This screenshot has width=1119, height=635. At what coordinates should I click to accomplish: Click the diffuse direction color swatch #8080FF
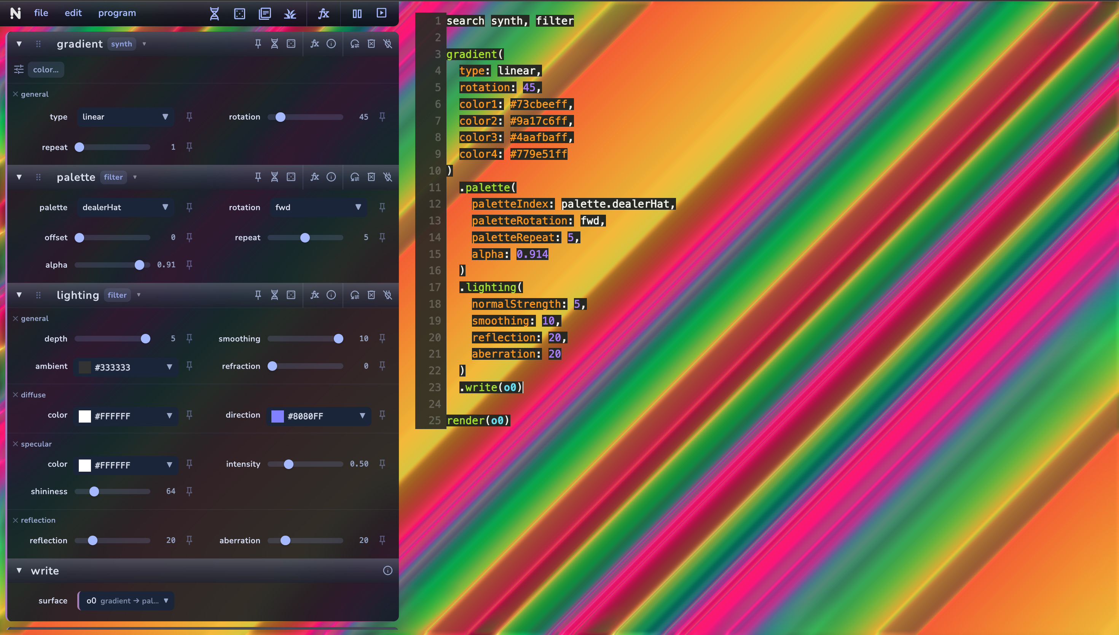(x=278, y=416)
